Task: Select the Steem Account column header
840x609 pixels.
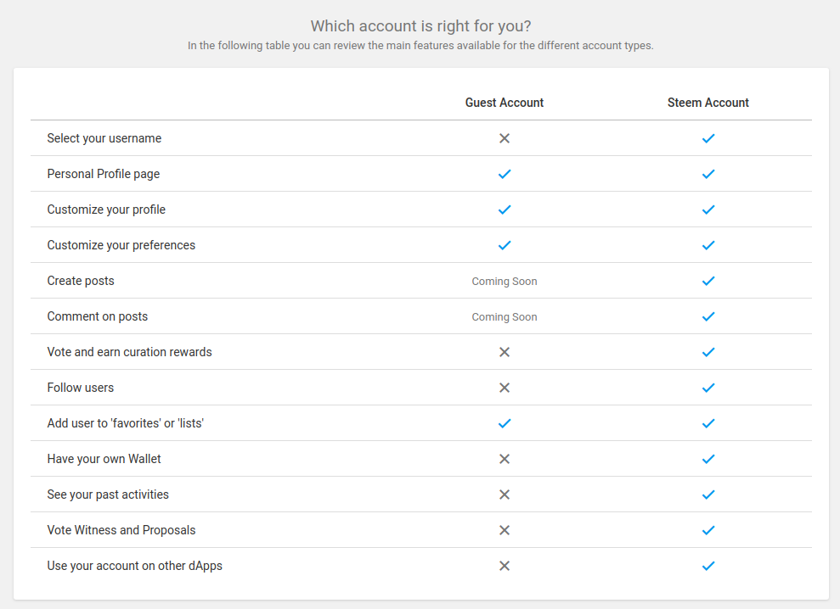Action: pos(708,102)
